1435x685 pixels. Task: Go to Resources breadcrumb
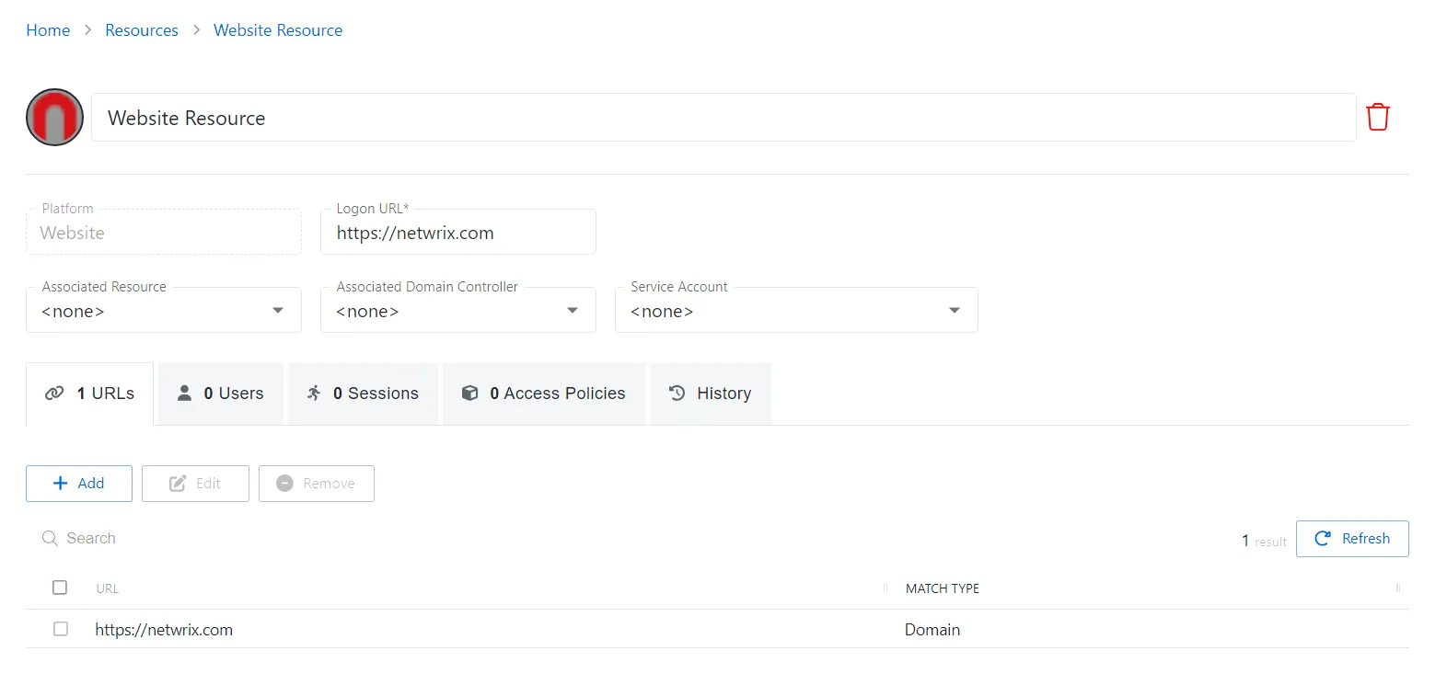(142, 30)
